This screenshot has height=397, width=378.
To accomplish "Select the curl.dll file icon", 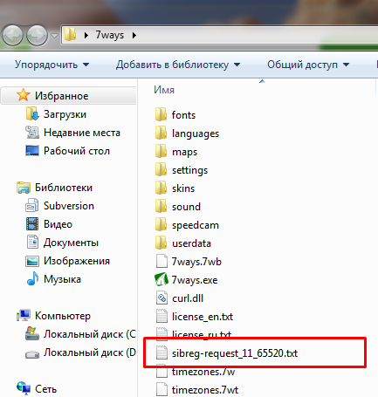I will (x=162, y=298).
